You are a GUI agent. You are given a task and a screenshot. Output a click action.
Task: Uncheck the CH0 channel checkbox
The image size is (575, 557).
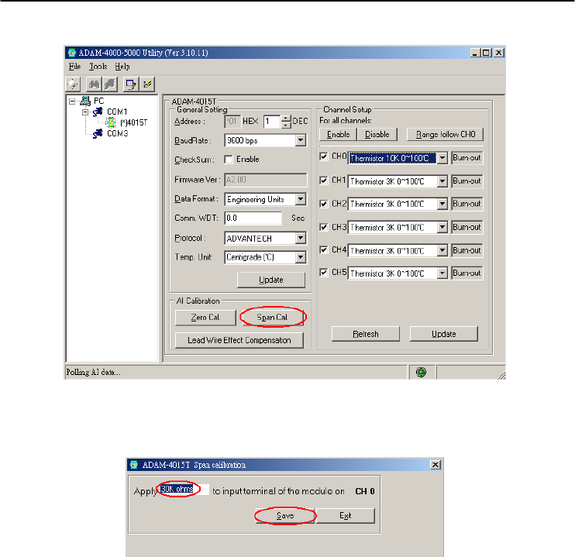pyautogui.click(x=323, y=156)
